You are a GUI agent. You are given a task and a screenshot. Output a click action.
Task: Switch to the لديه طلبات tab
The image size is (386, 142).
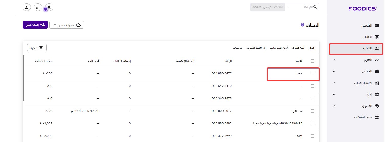pos(298,48)
